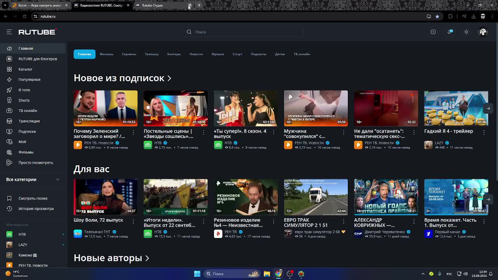Open ТВ онлайн in the sidebar
This screenshot has width=498, height=280.
[33, 110]
